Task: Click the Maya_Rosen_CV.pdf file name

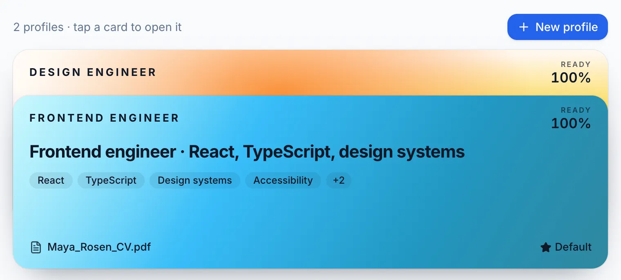Action: tap(99, 247)
